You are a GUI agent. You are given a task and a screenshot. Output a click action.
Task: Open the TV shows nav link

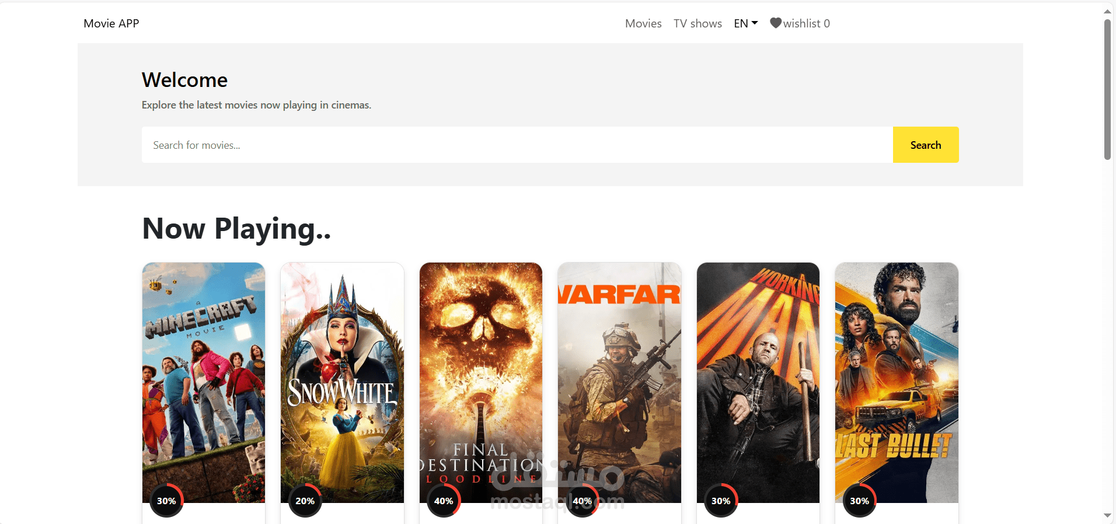[697, 23]
